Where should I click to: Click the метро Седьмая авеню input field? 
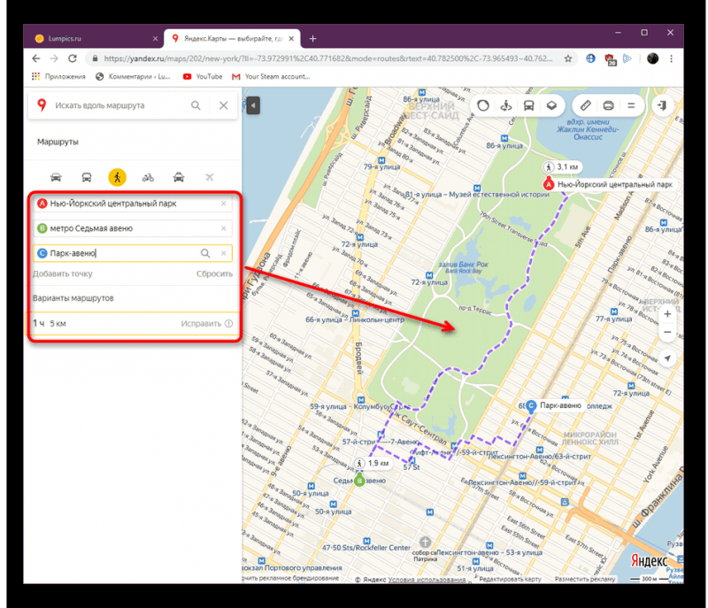point(133,228)
